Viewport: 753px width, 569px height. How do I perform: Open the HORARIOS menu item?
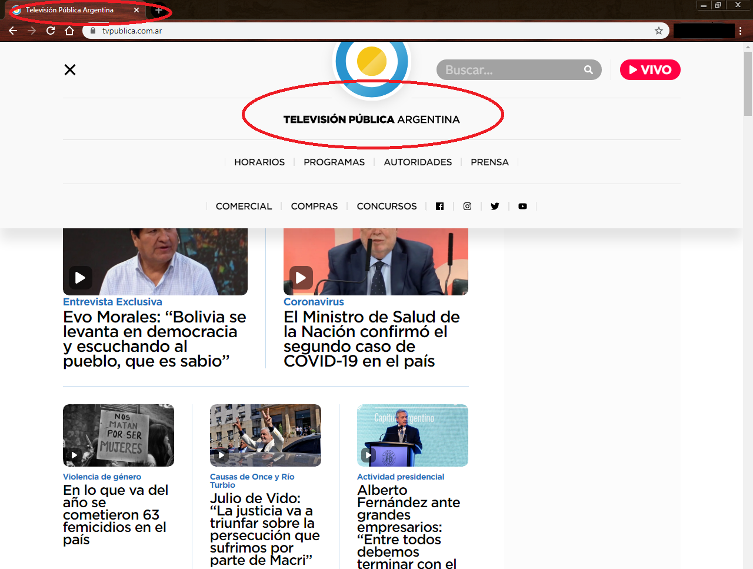259,162
